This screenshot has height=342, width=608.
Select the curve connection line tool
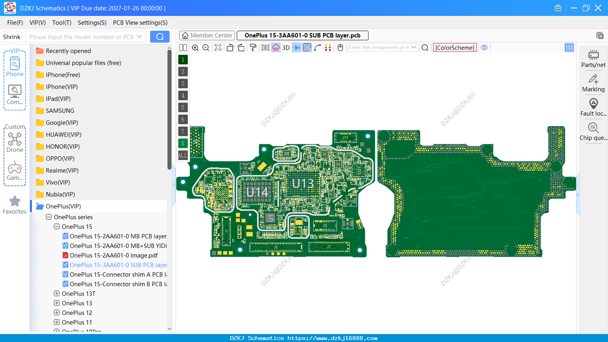coord(317,48)
